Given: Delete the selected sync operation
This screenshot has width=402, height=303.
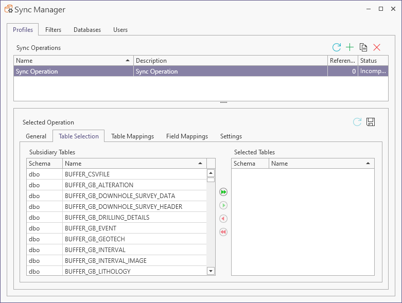Looking at the screenshot, I should point(377,47).
